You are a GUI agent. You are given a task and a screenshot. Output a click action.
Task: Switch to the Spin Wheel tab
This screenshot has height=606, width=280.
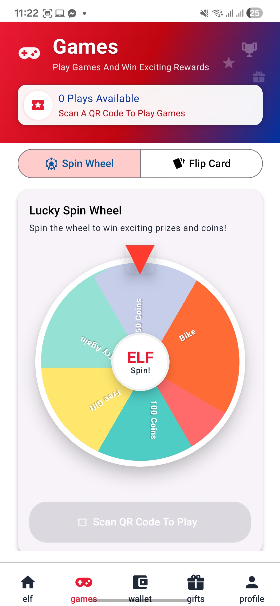79,163
